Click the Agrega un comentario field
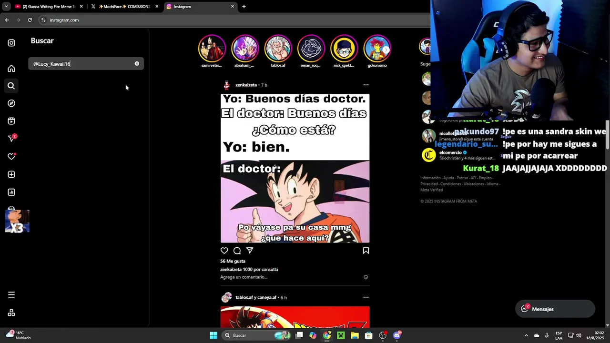Image resolution: width=610 pixels, height=343 pixels. [x=244, y=277]
